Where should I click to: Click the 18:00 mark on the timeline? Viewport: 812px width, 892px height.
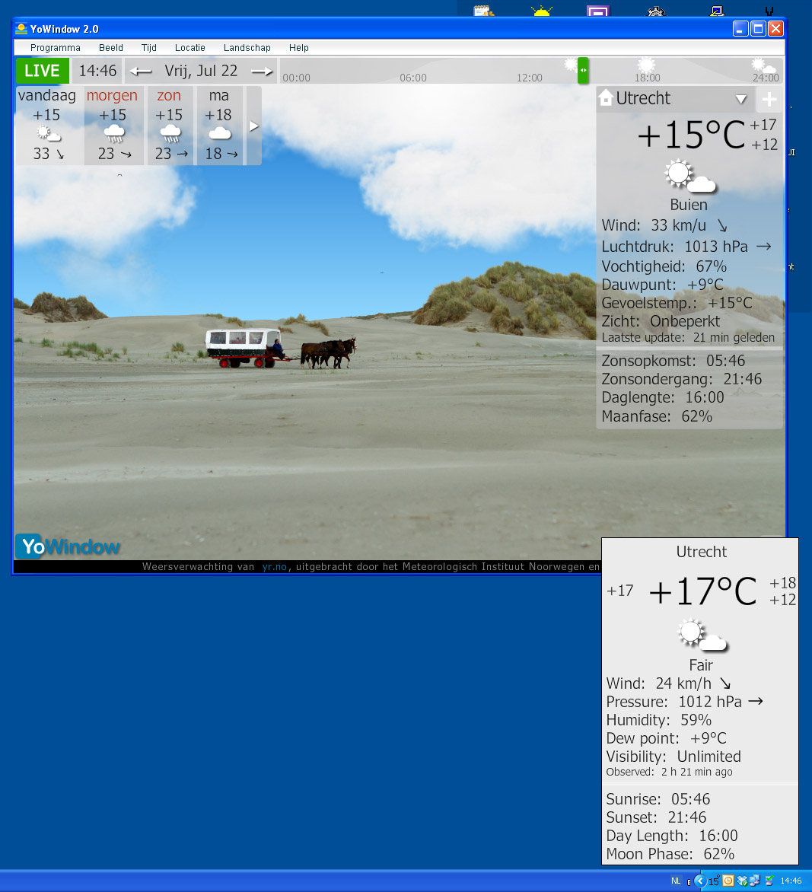pos(647,77)
